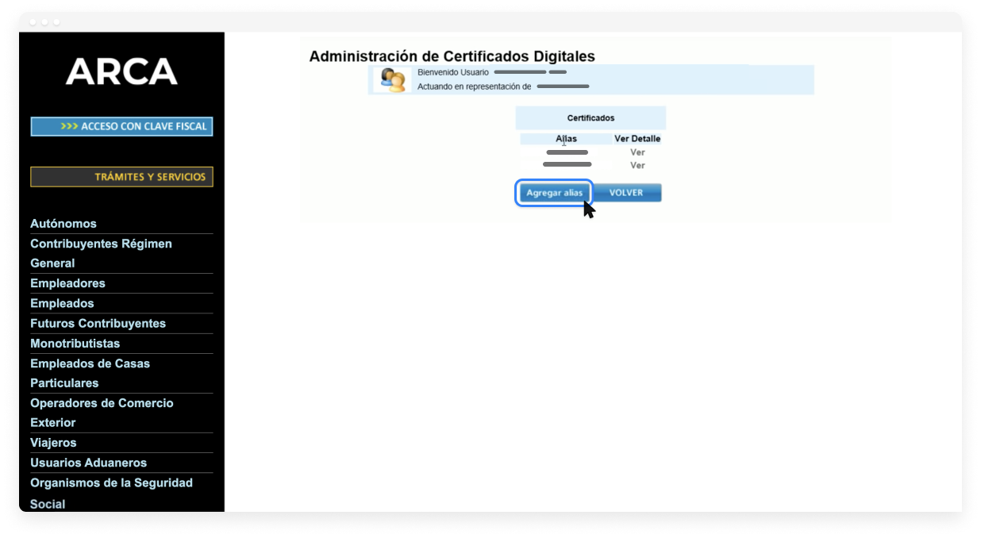Go to Futuros Contribuyentes
This screenshot has height=538, width=981.
(98, 323)
